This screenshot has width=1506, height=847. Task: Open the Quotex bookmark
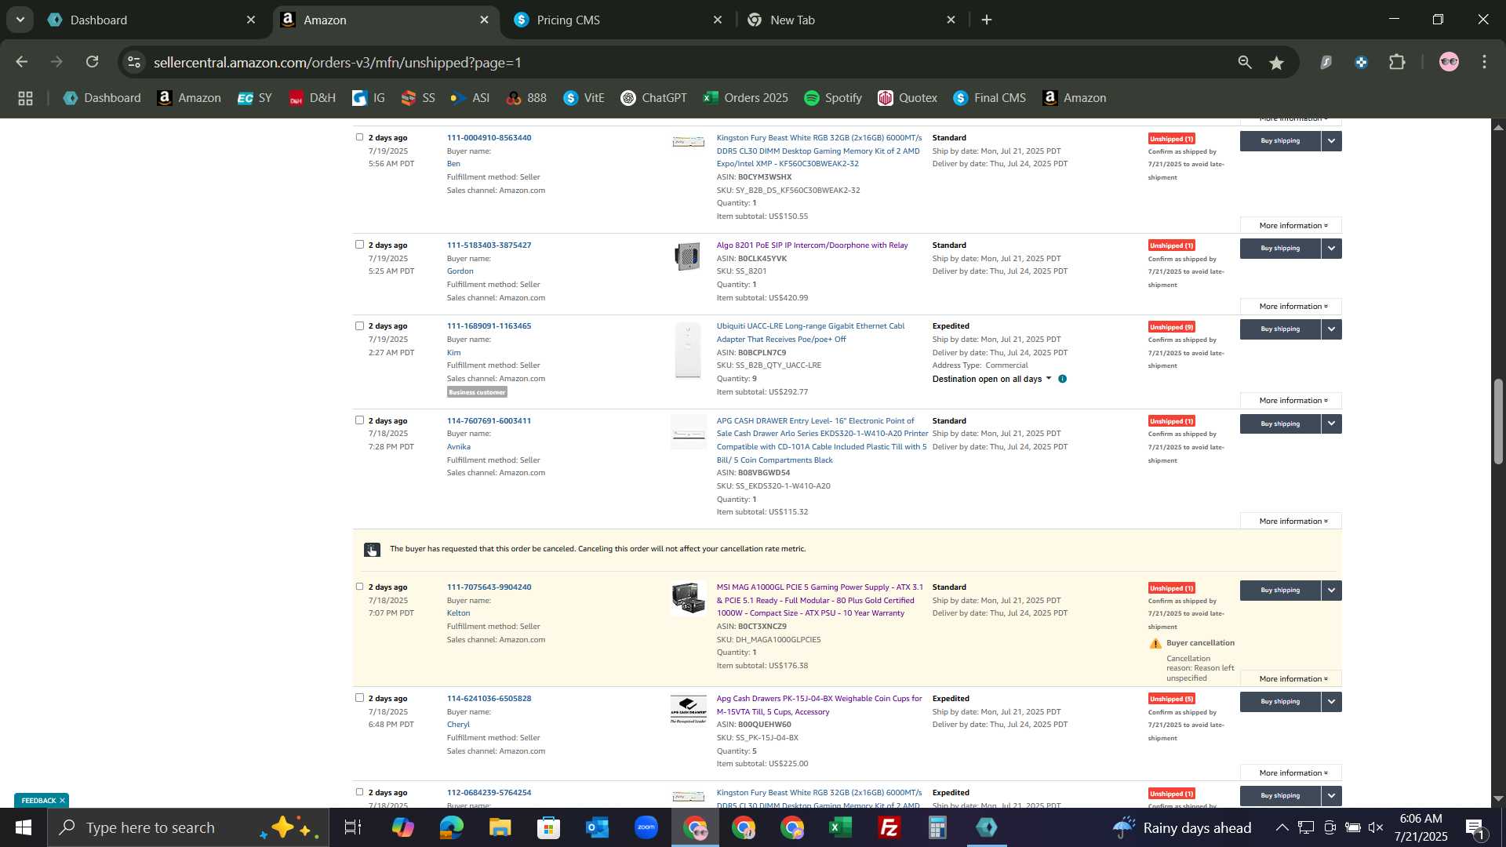click(x=908, y=98)
